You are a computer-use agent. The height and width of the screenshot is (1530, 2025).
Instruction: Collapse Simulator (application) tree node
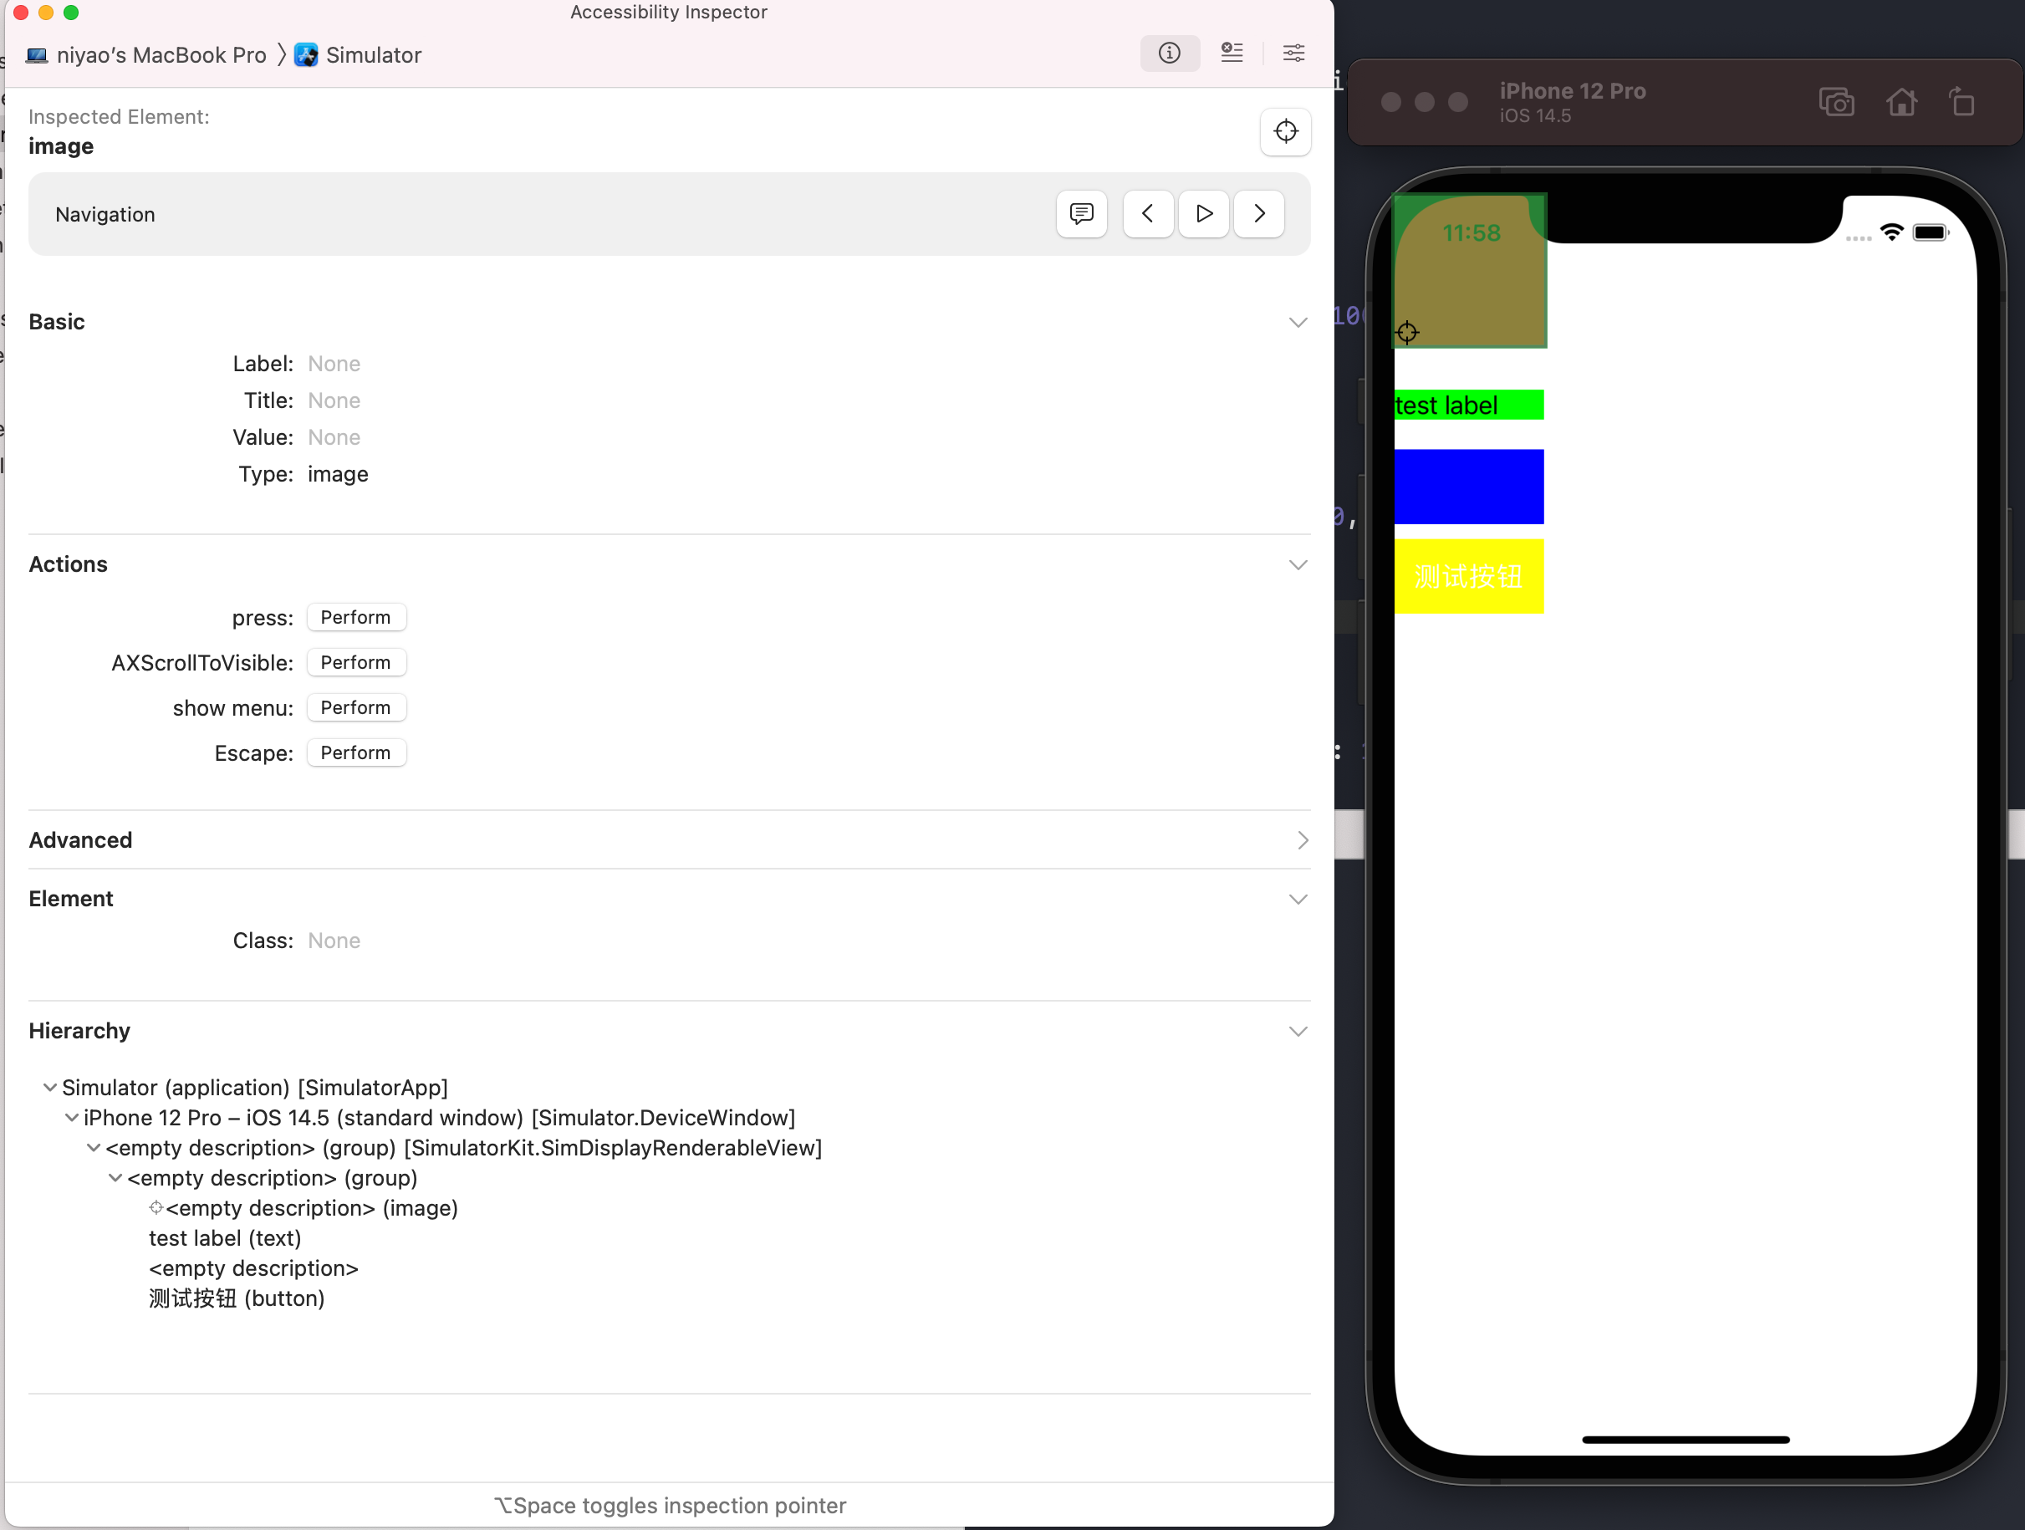click(x=49, y=1088)
